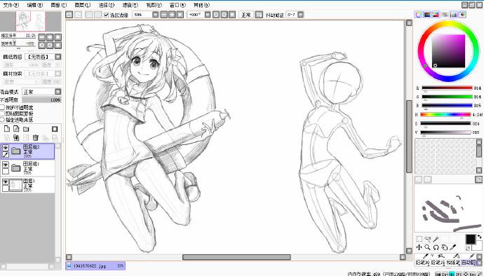The height and width of the screenshot is (276, 484).
Task: Toggle the color wheel panel icon
Action: click(x=418, y=15)
